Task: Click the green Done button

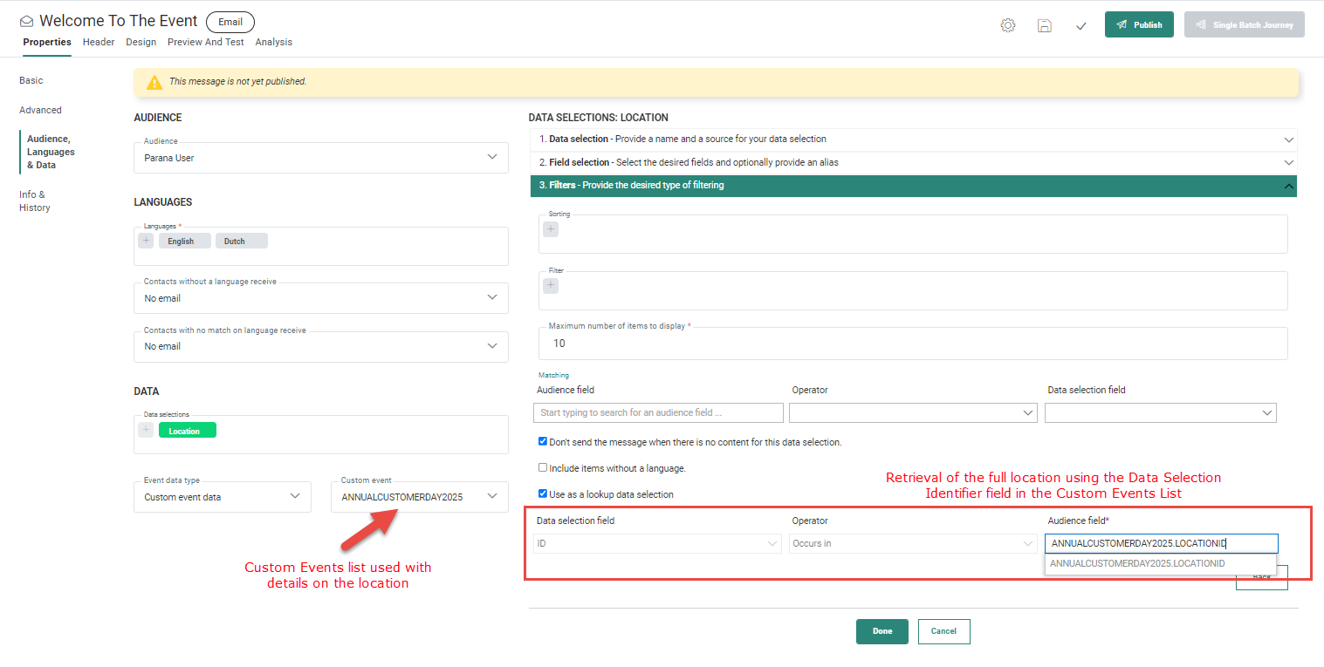Action: [x=882, y=631]
